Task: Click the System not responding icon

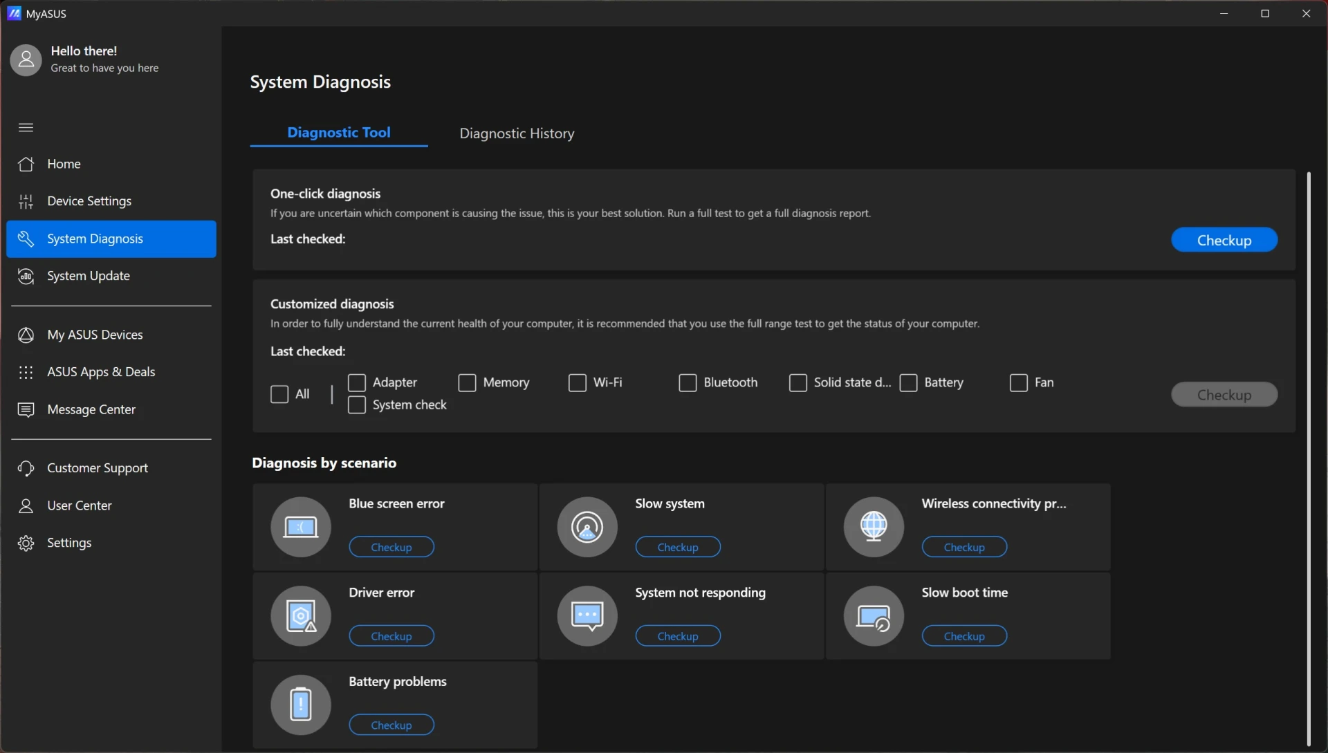Action: [x=587, y=615]
